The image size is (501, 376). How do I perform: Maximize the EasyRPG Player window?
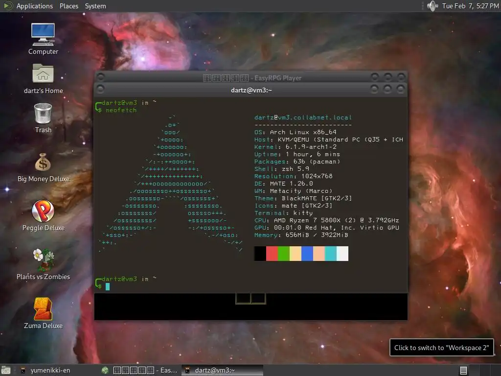click(x=388, y=77)
